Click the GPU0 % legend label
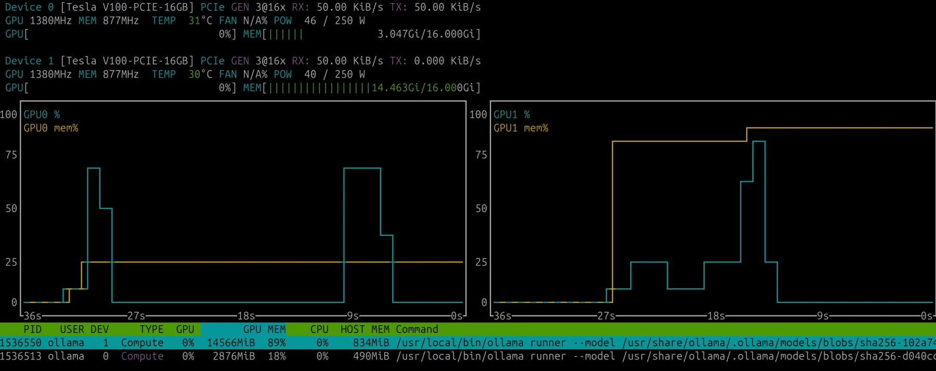936x371 pixels. click(x=42, y=114)
